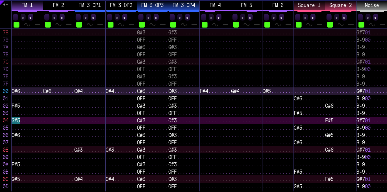Screen dimensions: 387x192
Task: Select the FM 5 channel header
Action: click(246, 5)
